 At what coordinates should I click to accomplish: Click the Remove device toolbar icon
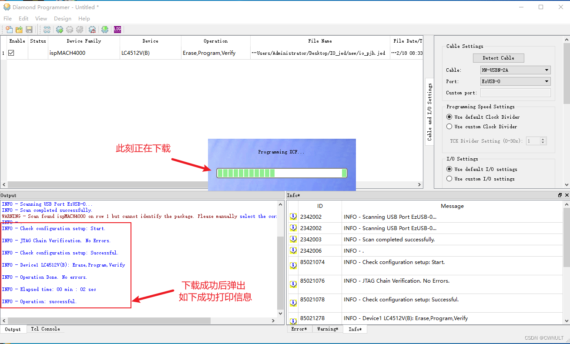tap(70, 30)
